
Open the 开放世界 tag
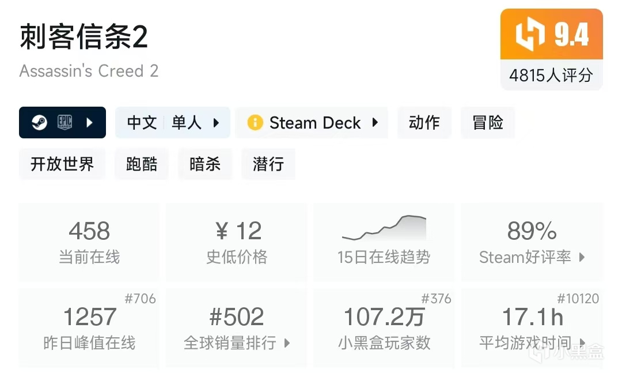tap(62, 164)
